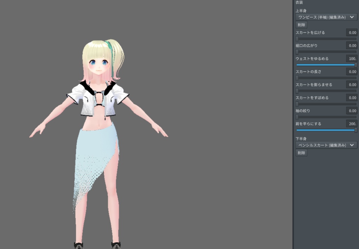The image size is (359, 249).
Task: Select the 肩を平らにする value field showing 200
Action: click(x=352, y=123)
